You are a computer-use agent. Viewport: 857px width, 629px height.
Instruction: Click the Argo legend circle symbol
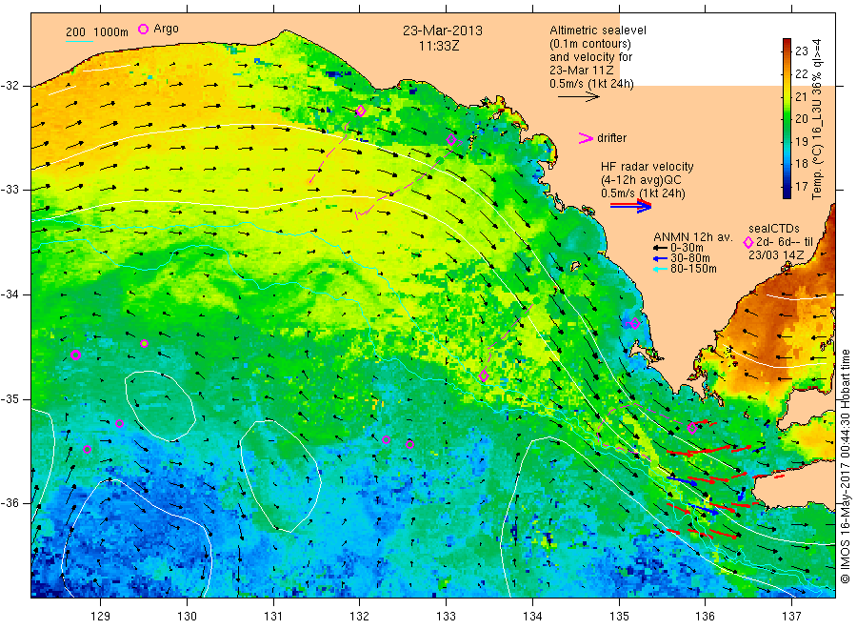tap(143, 29)
